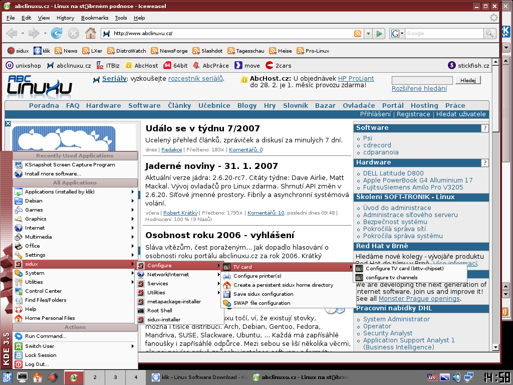Image resolution: width=513 pixels, height=385 pixels.
Task: Open the Přihlášení login link
Action: coord(375,114)
